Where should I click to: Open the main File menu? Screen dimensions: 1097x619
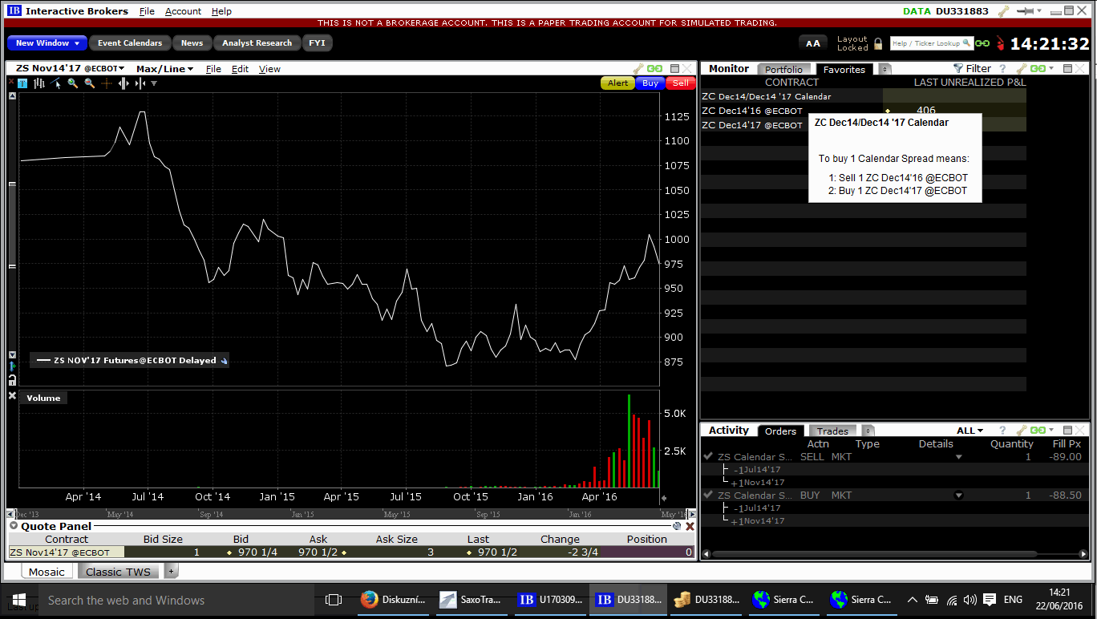click(x=147, y=11)
